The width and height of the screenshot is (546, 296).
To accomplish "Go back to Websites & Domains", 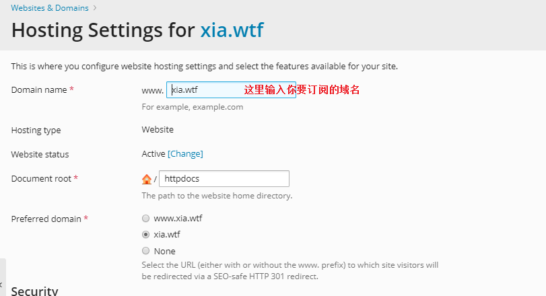I will (x=50, y=8).
